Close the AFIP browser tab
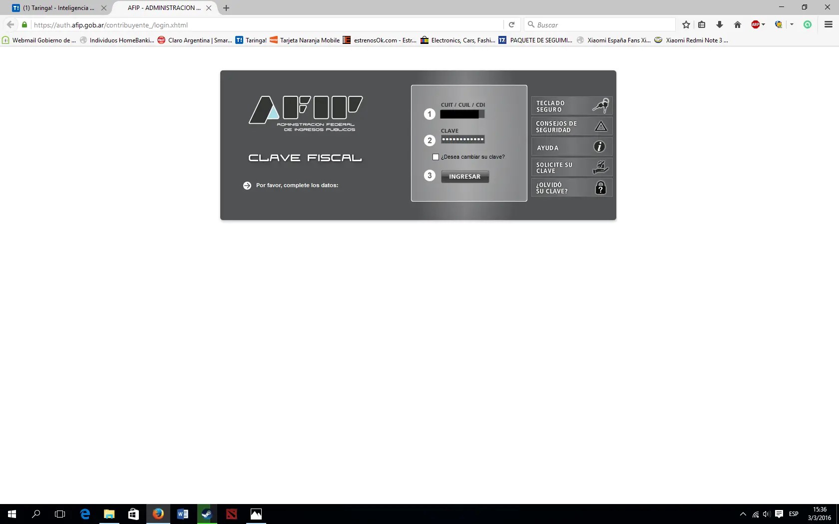Viewport: 839px width, 524px height. pyautogui.click(x=209, y=8)
